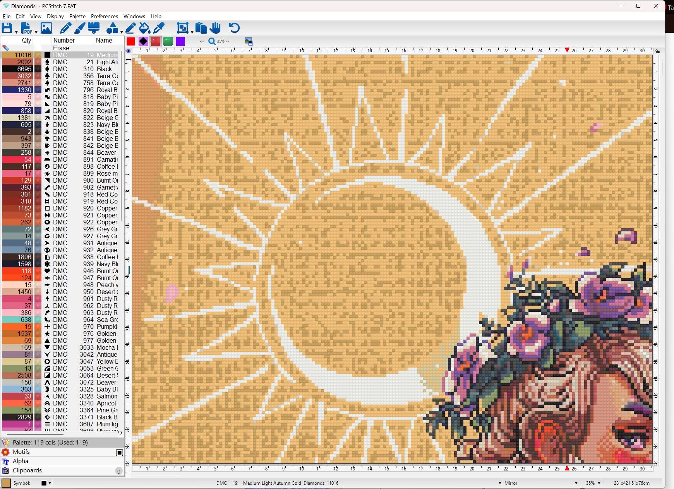The height and width of the screenshot is (489, 674).
Task: Activate the Hand pan tool
Action: (x=215, y=28)
